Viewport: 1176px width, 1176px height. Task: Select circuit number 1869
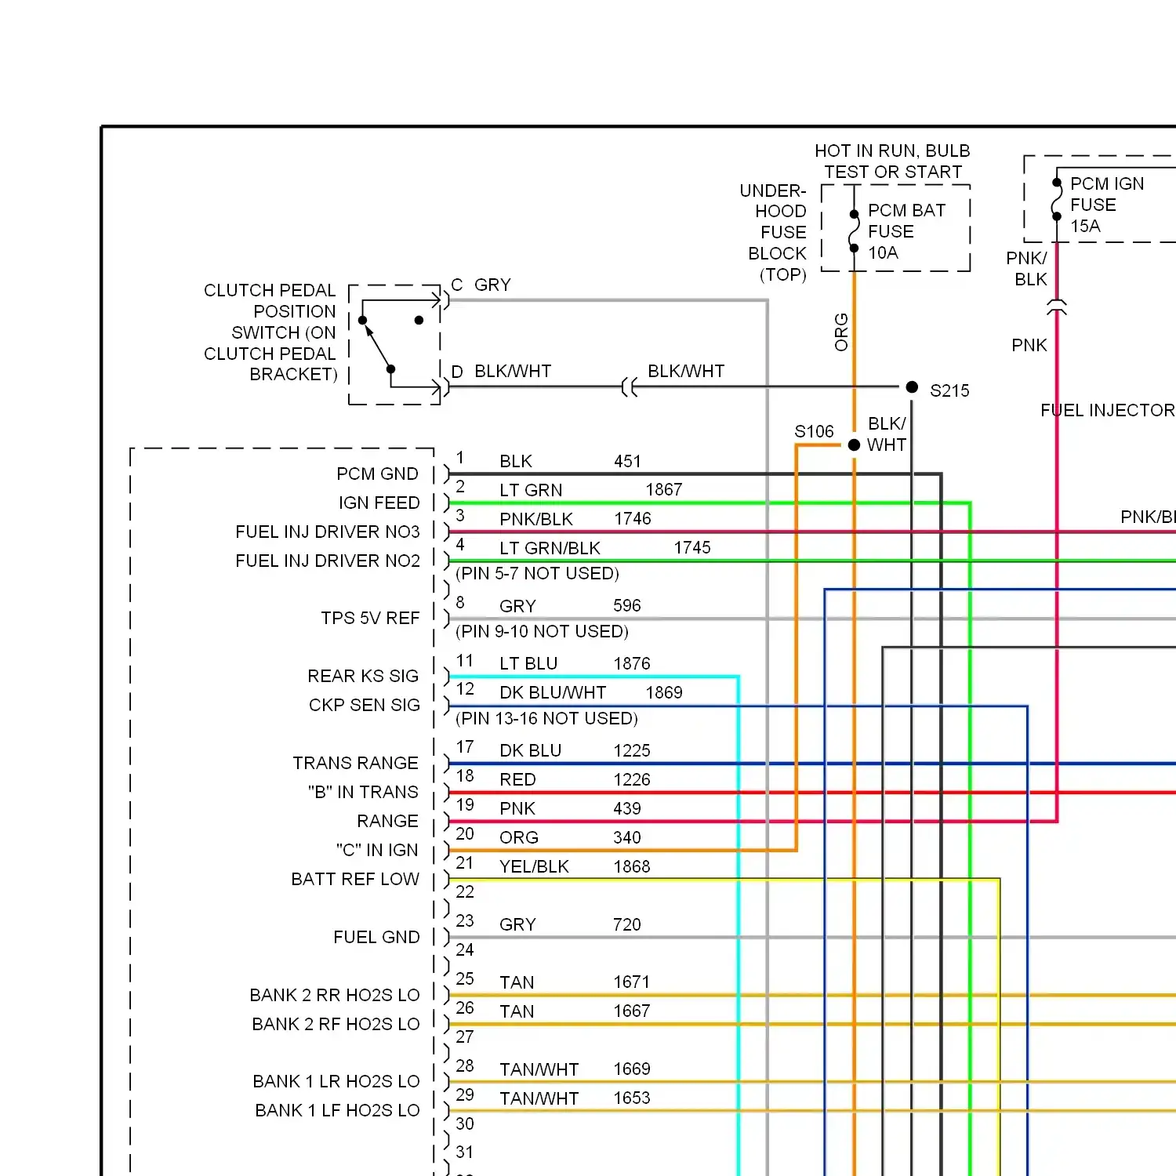(664, 692)
